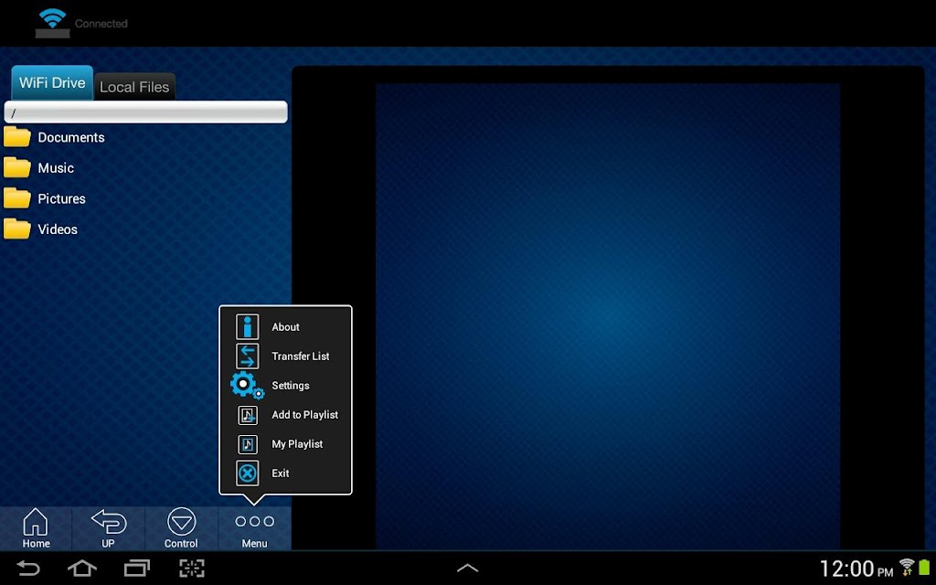Open the Pictures folder icon
This screenshot has width=936, height=585.
(x=17, y=198)
